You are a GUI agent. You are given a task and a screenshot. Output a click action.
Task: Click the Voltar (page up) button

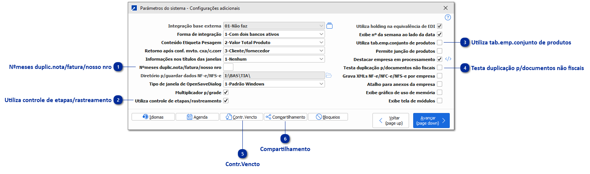pos(391,121)
